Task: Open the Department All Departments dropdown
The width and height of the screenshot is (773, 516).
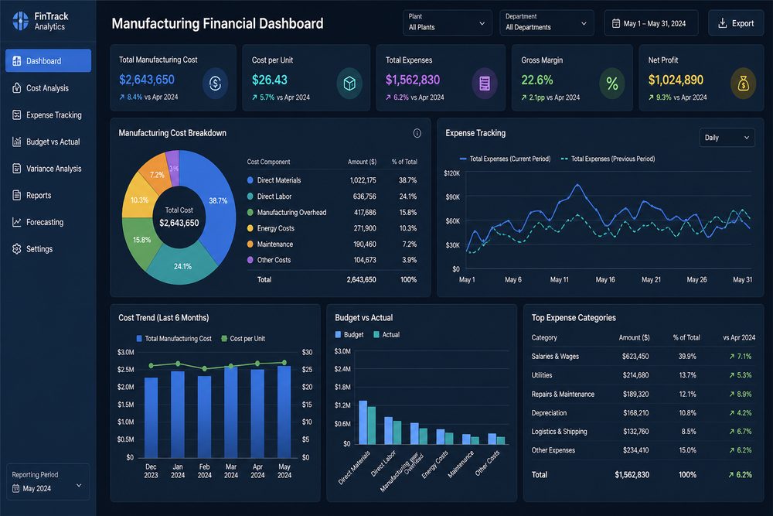Action: point(547,22)
